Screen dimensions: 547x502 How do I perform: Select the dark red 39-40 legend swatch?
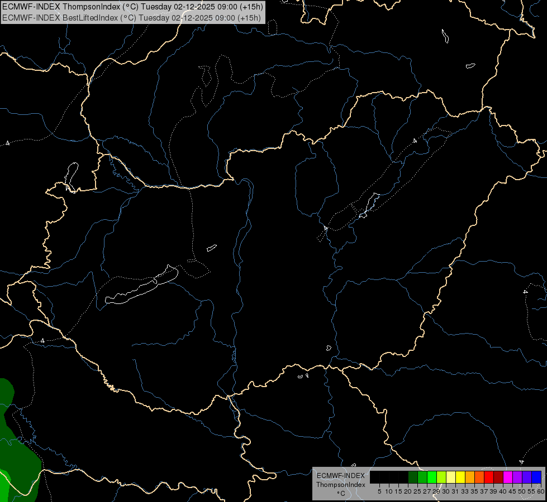tap(498, 477)
